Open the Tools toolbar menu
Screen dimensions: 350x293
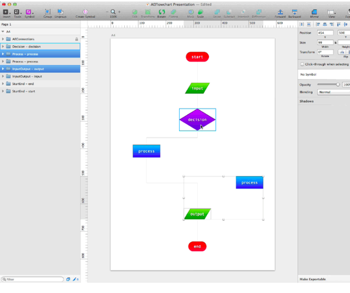click(17, 13)
